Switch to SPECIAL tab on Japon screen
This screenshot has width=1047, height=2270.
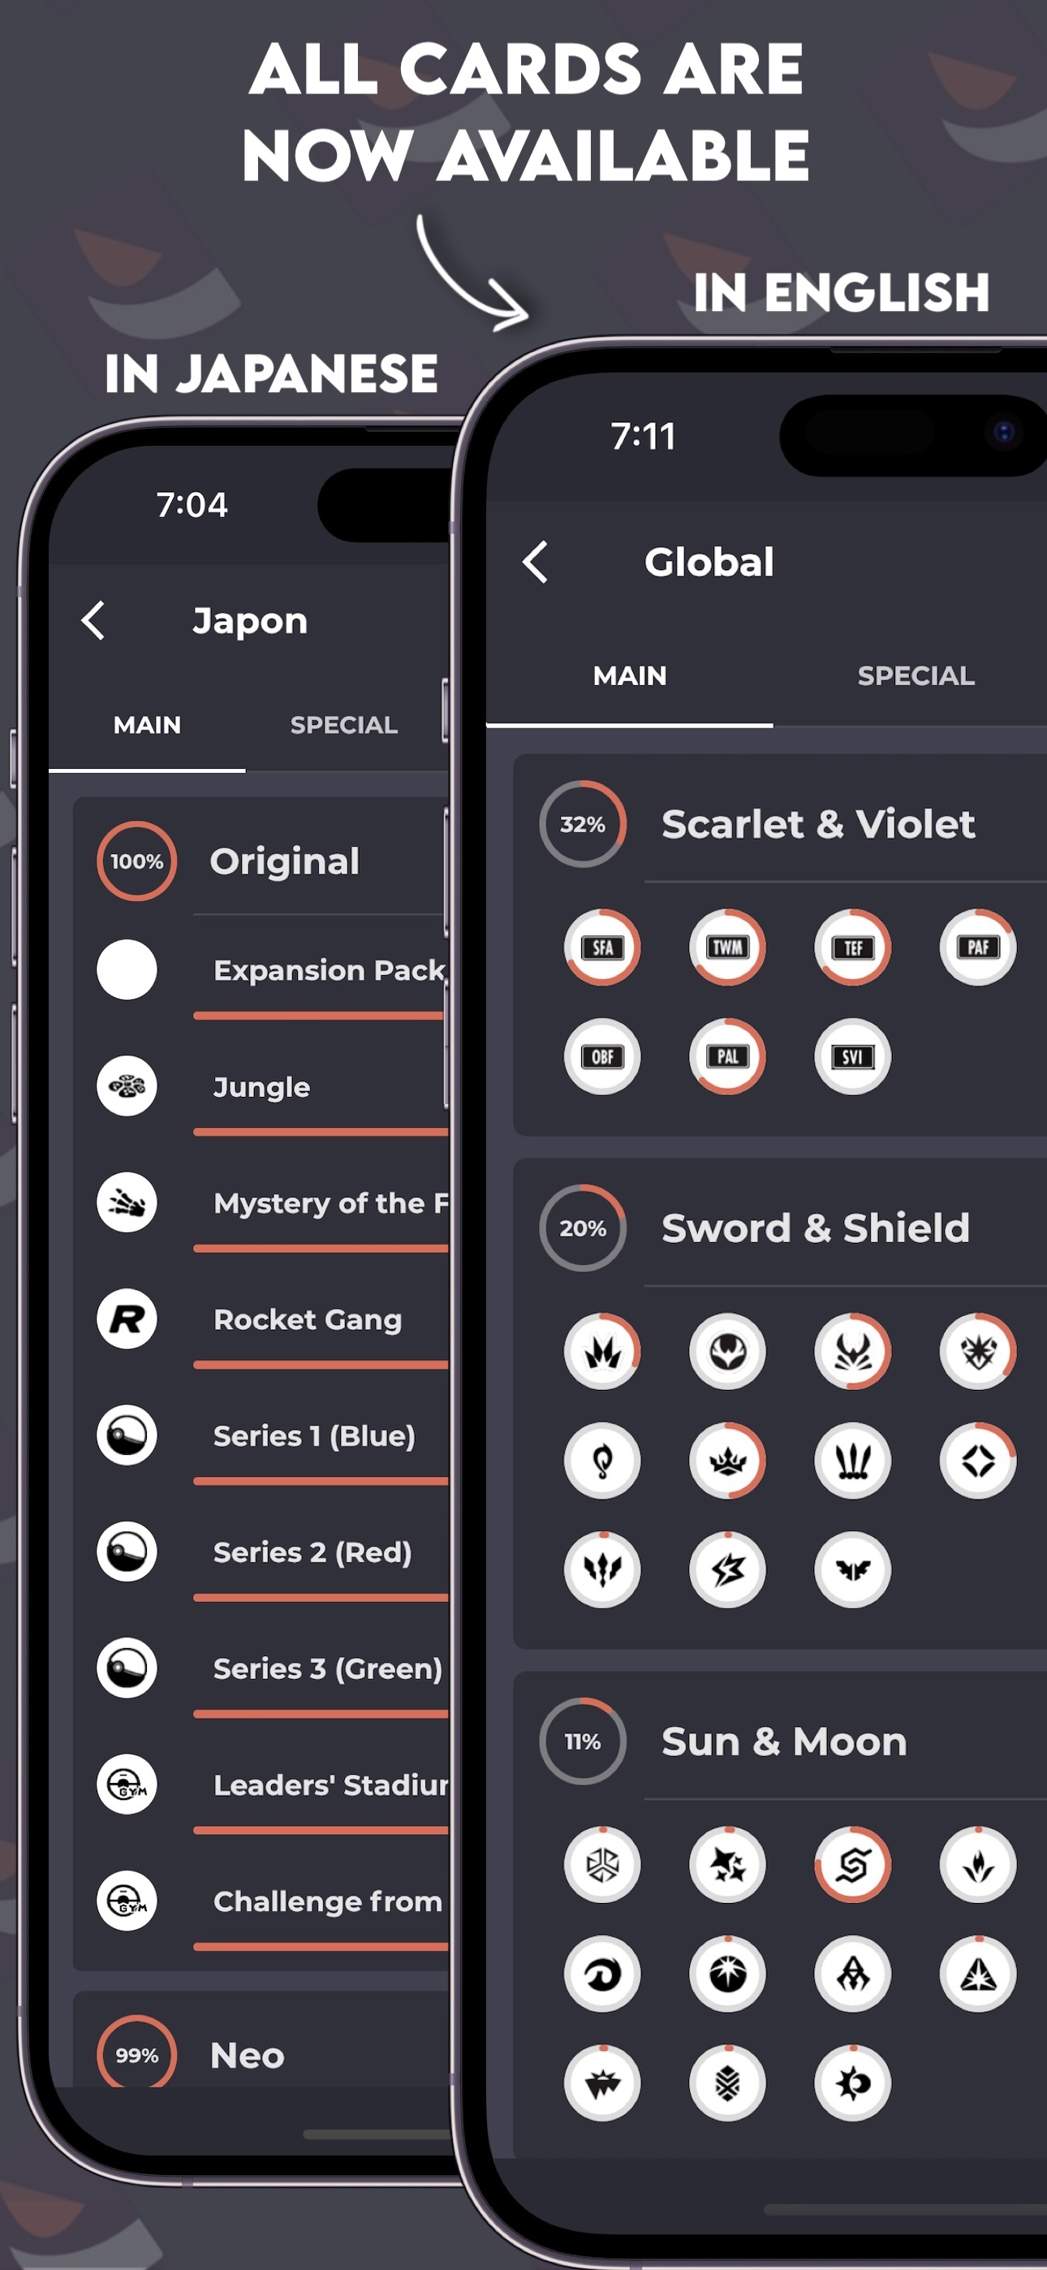pyautogui.click(x=343, y=725)
